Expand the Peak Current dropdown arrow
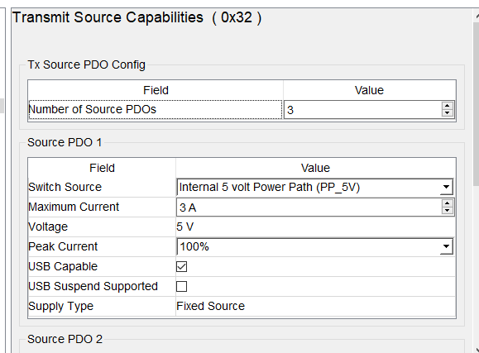 pos(446,246)
